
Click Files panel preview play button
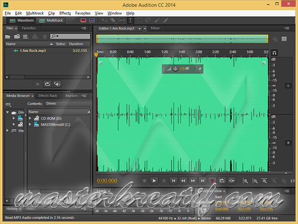[38, 84]
